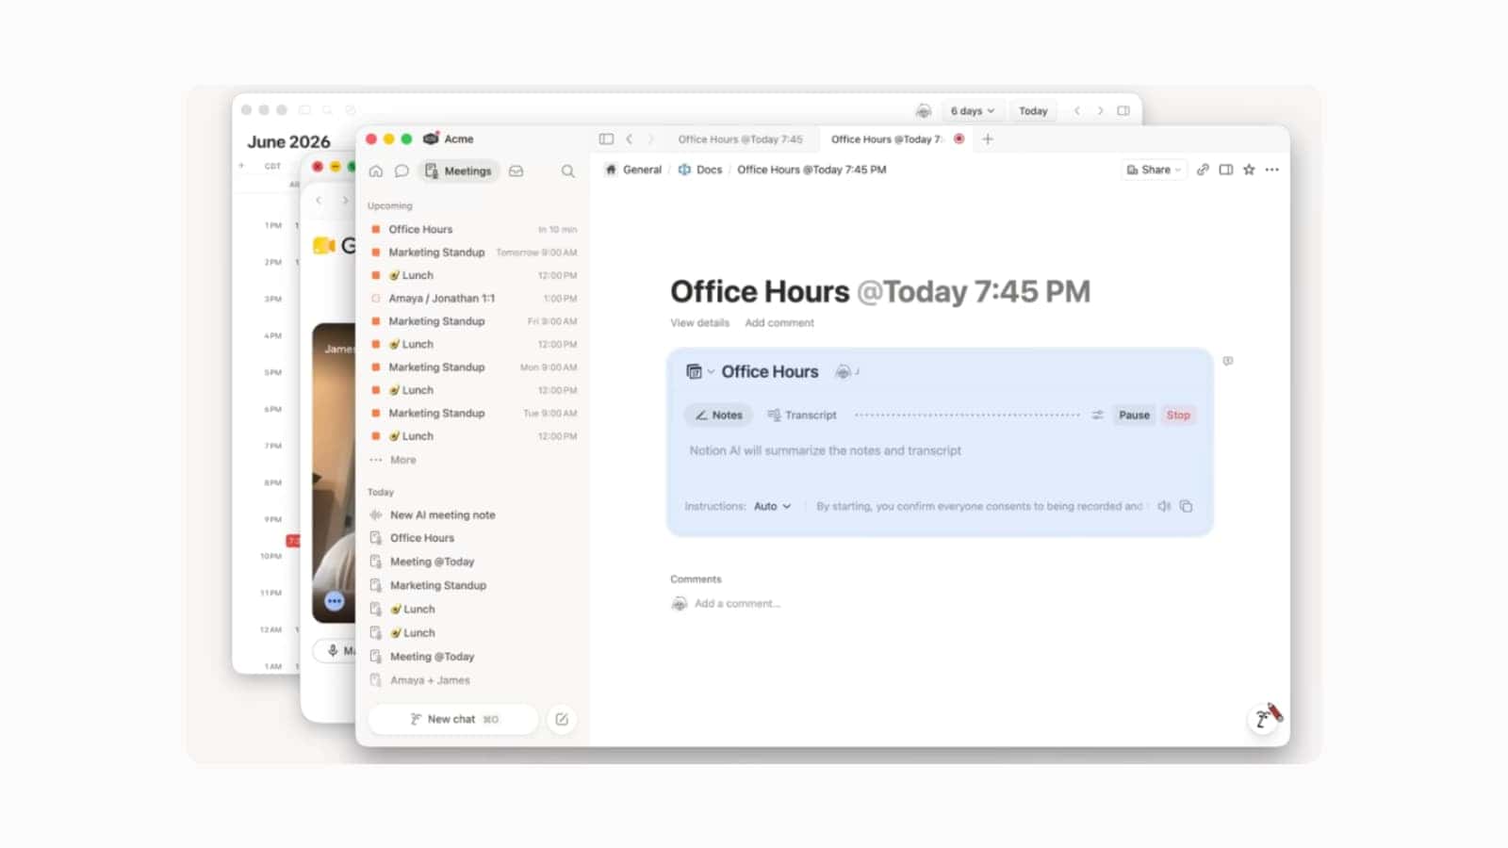Screen dimensions: 1508x848
Task: Stop the recording
Action: [x=1178, y=415]
